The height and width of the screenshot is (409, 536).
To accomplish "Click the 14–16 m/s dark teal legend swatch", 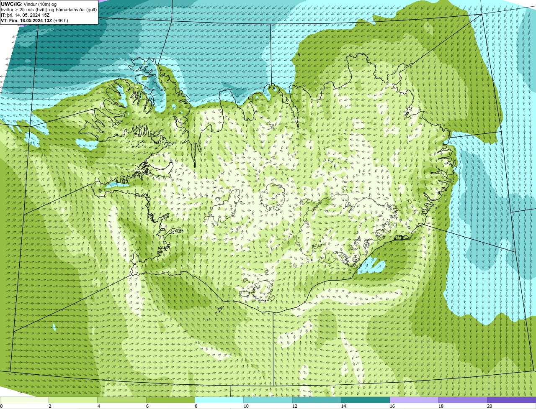I will (x=365, y=400).
